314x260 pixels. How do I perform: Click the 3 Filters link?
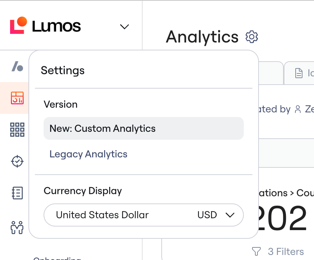coord(286,251)
